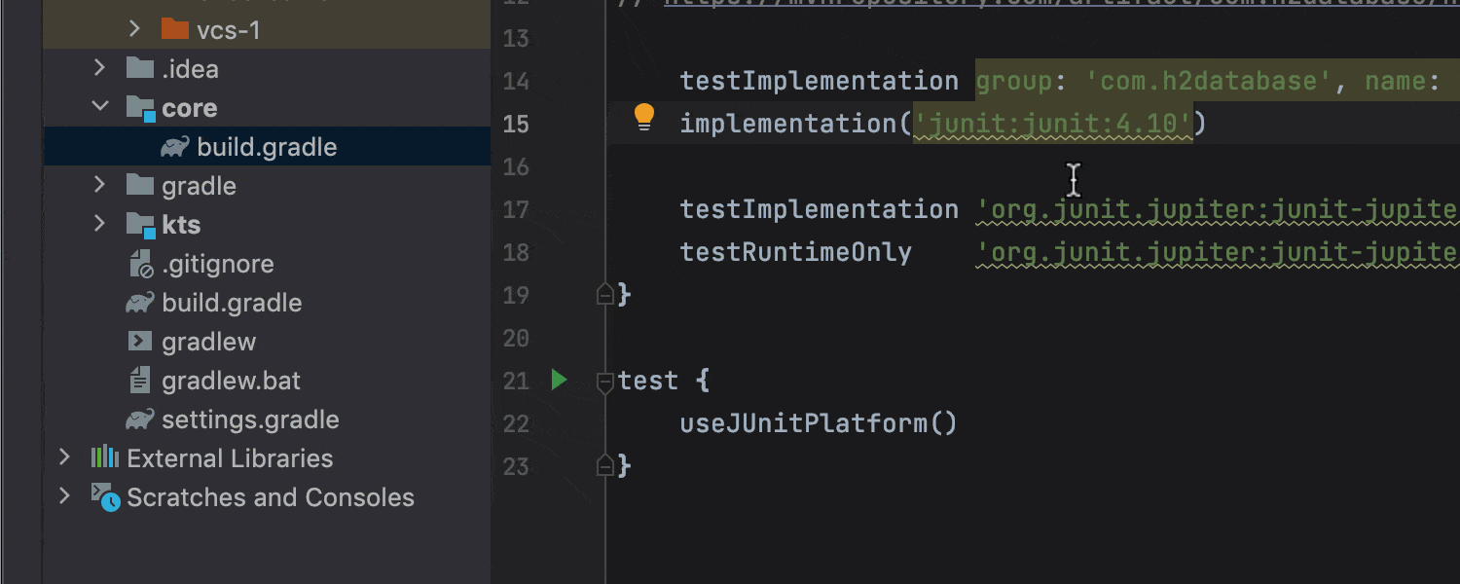
Task: Collapse the core module node
Action: click(98, 107)
